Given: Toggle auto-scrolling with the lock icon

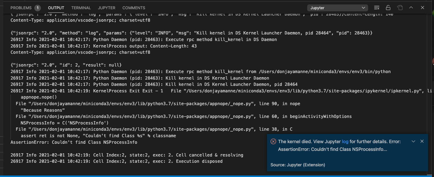Looking at the screenshot, I should pyautogui.click(x=388, y=8).
